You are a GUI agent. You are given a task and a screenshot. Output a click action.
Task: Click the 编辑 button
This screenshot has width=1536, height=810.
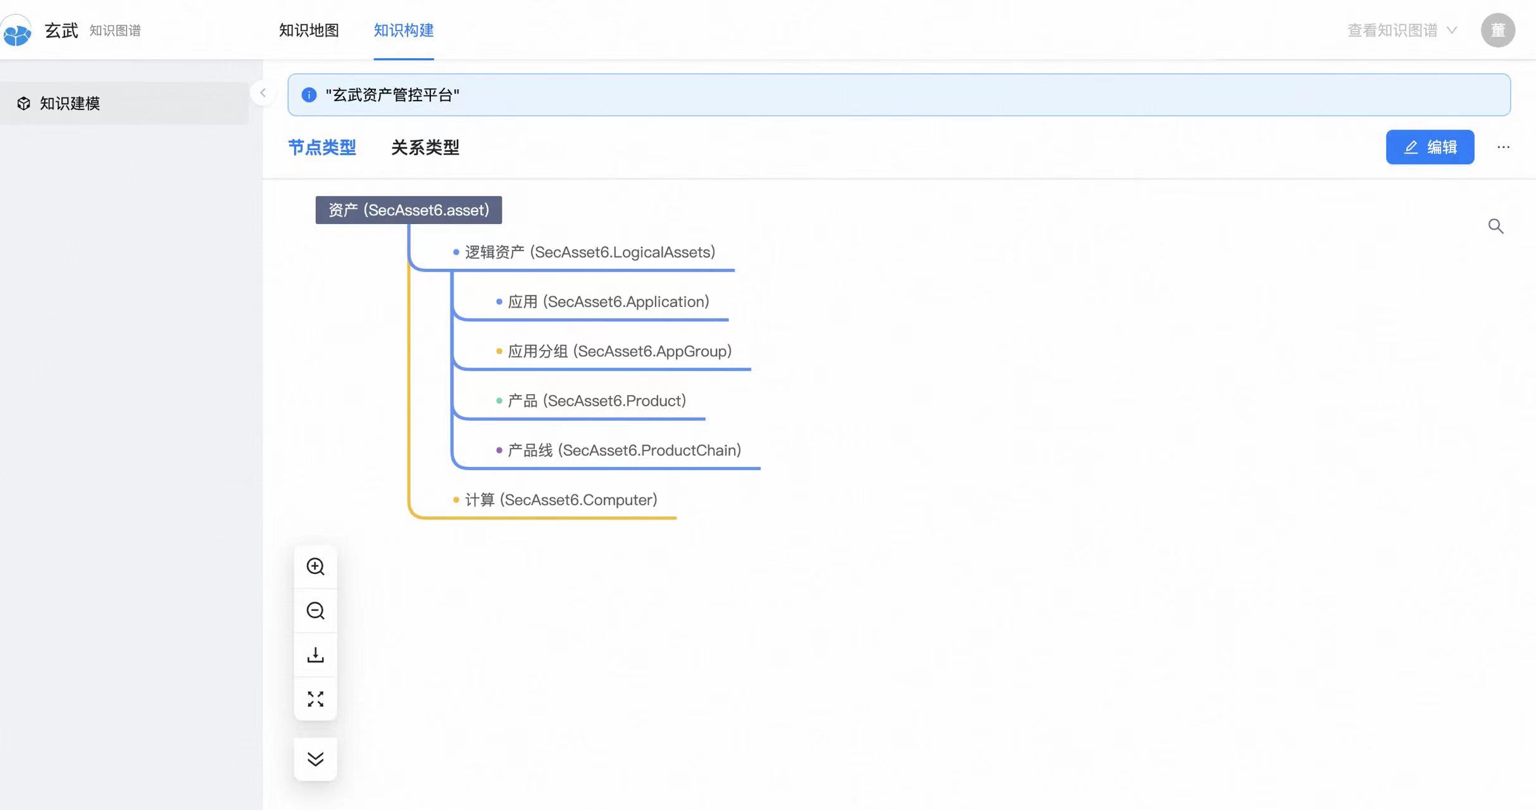coord(1430,147)
